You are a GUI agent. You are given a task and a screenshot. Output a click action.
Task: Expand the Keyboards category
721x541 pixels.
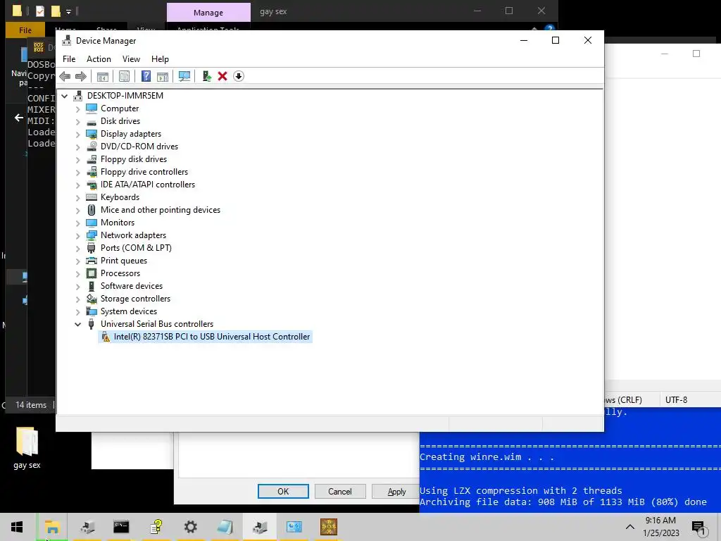point(77,198)
